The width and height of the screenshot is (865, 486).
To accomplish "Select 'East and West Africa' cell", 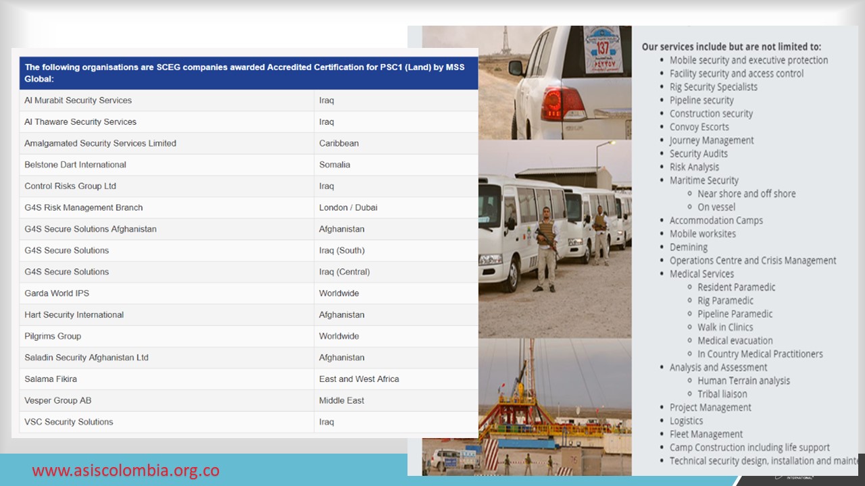I will [x=396, y=379].
